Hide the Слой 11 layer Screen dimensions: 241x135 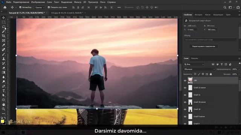click(185, 95)
